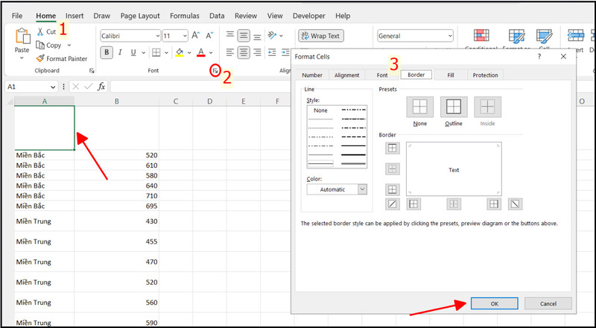596x328 pixels.
Task: Click the Cut scissors icon
Action: (40, 32)
